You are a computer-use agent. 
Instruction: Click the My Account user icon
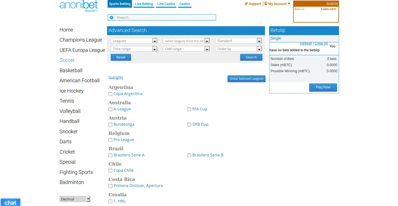click(x=266, y=4)
